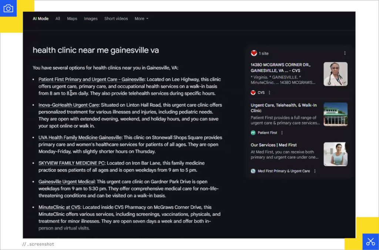Expand the More dropdown in search tabs
379x250 pixels.
coord(141,19)
